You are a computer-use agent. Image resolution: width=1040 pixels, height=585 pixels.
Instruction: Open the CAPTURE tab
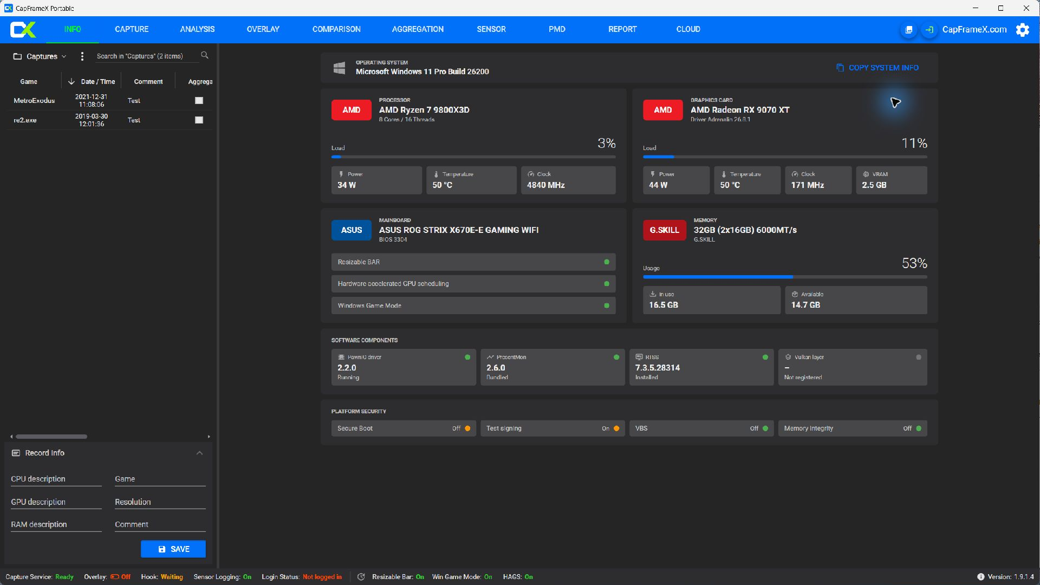(x=132, y=29)
